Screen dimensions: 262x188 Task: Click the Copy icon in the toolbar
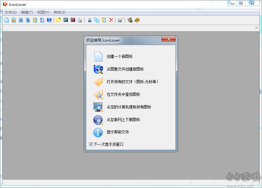(96, 20)
